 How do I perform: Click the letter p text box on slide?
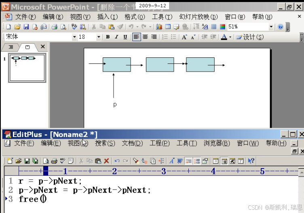(115, 104)
